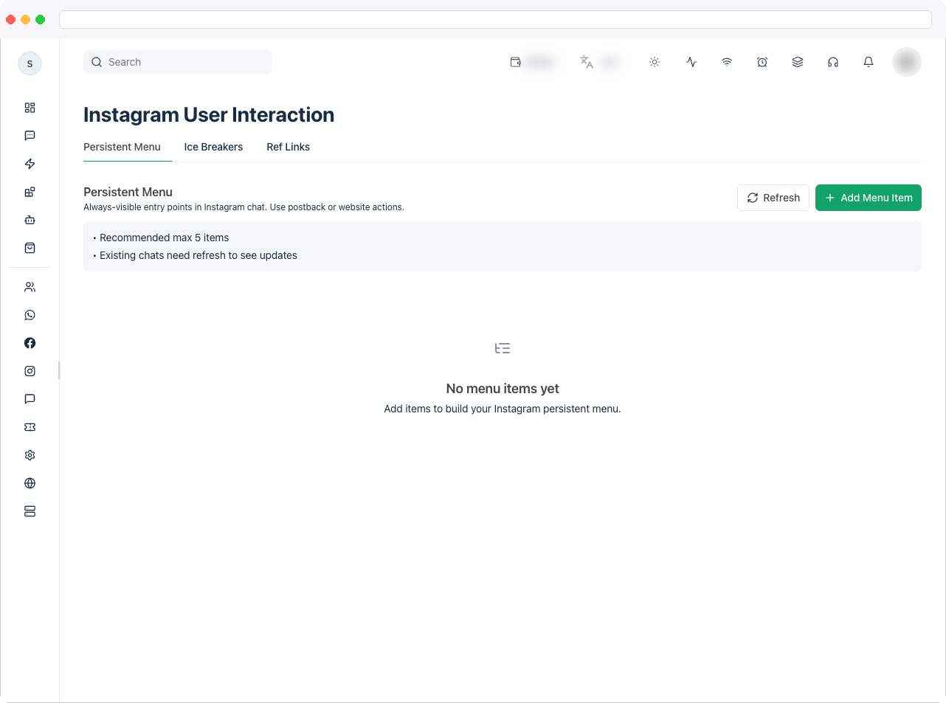Click the lightning bolt automation icon
This screenshot has width=946, height=703.
pos(30,164)
